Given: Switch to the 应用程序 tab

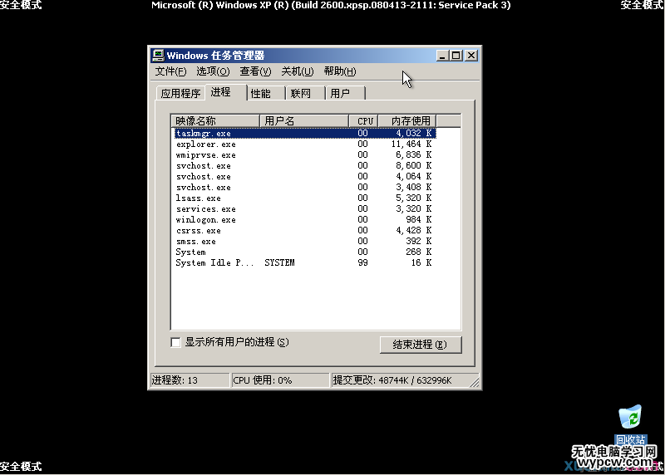Looking at the screenshot, I should (180, 93).
